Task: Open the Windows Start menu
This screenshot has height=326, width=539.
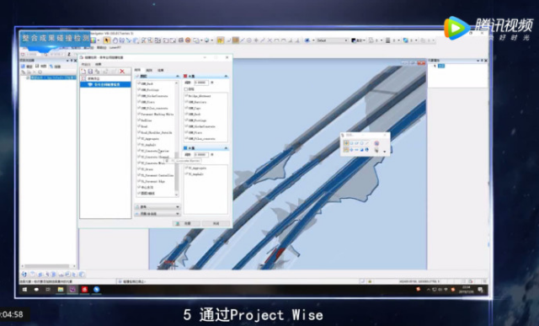Action: pos(24,290)
